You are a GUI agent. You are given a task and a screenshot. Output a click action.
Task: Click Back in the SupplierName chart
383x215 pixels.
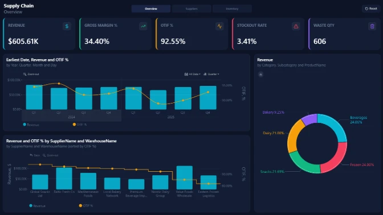pos(35,155)
